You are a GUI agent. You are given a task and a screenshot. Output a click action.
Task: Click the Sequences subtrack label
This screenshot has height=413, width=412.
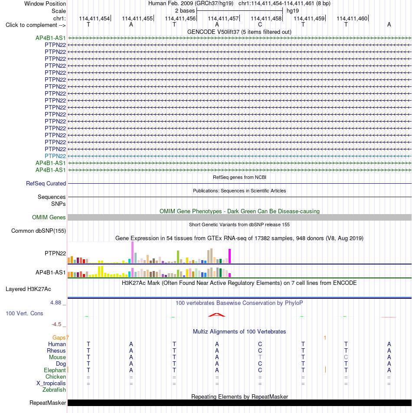pos(52,197)
